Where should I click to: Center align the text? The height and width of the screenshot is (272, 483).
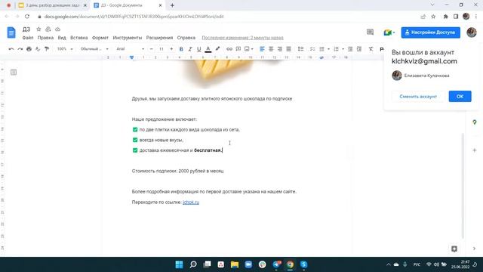271,49
